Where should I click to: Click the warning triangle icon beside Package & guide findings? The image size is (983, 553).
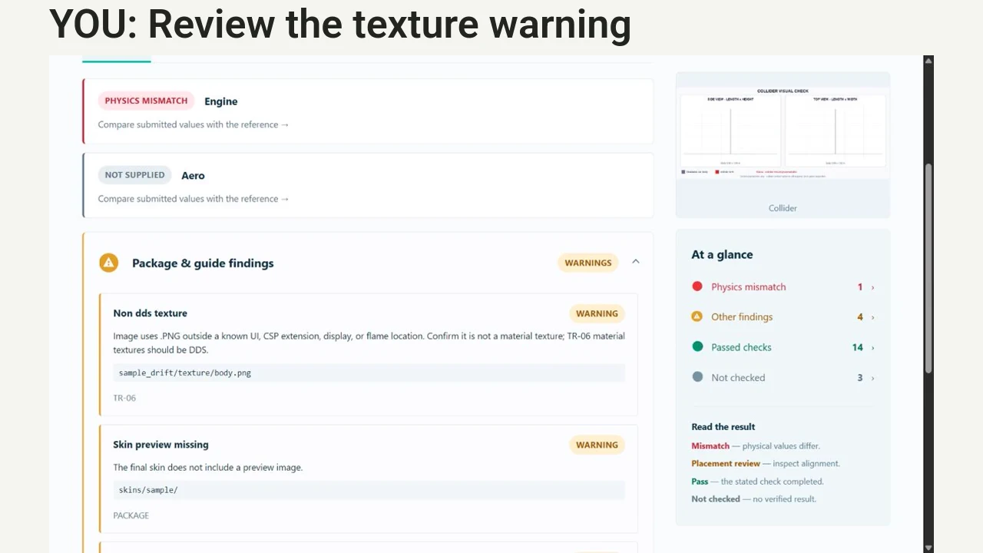pyautogui.click(x=109, y=263)
